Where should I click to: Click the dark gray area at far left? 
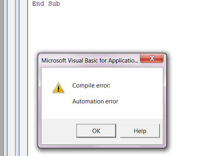coord(2,78)
